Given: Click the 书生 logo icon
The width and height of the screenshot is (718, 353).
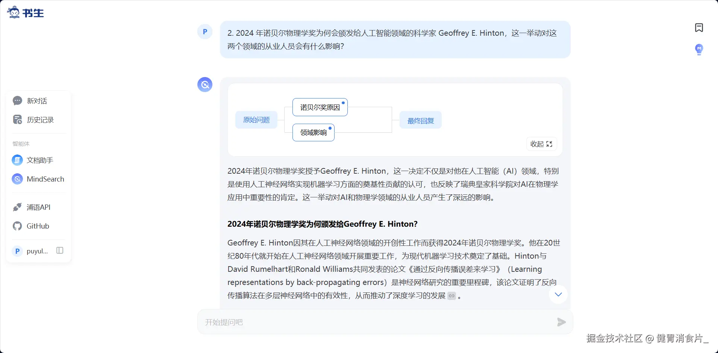Looking at the screenshot, I should point(25,12).
